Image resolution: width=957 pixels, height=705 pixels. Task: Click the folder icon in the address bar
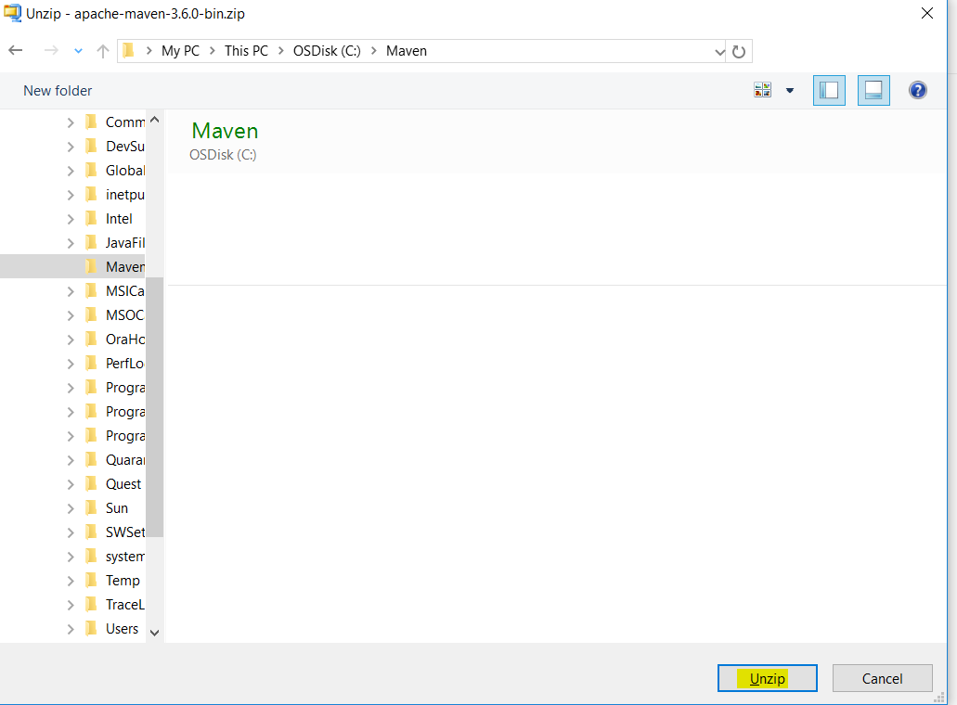pos(129,51)
